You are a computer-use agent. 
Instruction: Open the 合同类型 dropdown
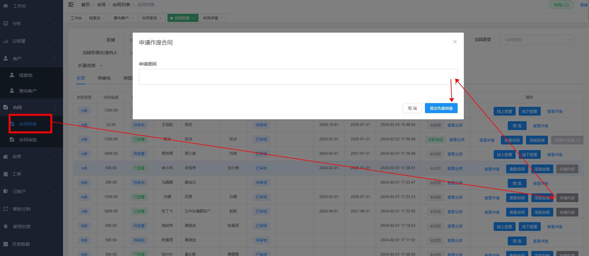(537, 40)
